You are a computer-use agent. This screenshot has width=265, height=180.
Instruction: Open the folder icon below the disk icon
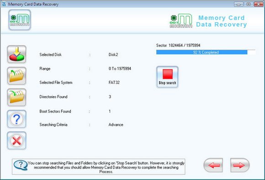point(16,76)
